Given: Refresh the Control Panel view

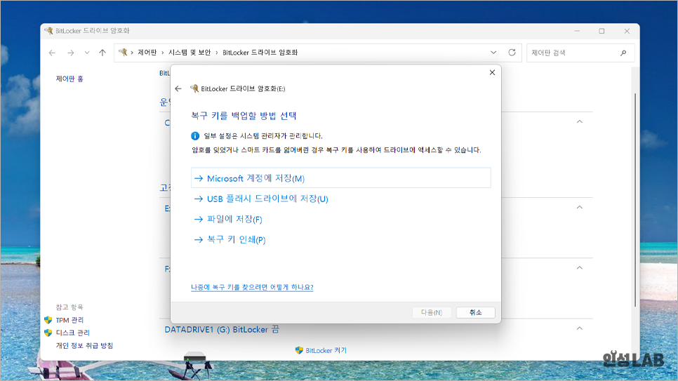Looking at the screenshot, I should pyautogui.click(x=512, y=53).
